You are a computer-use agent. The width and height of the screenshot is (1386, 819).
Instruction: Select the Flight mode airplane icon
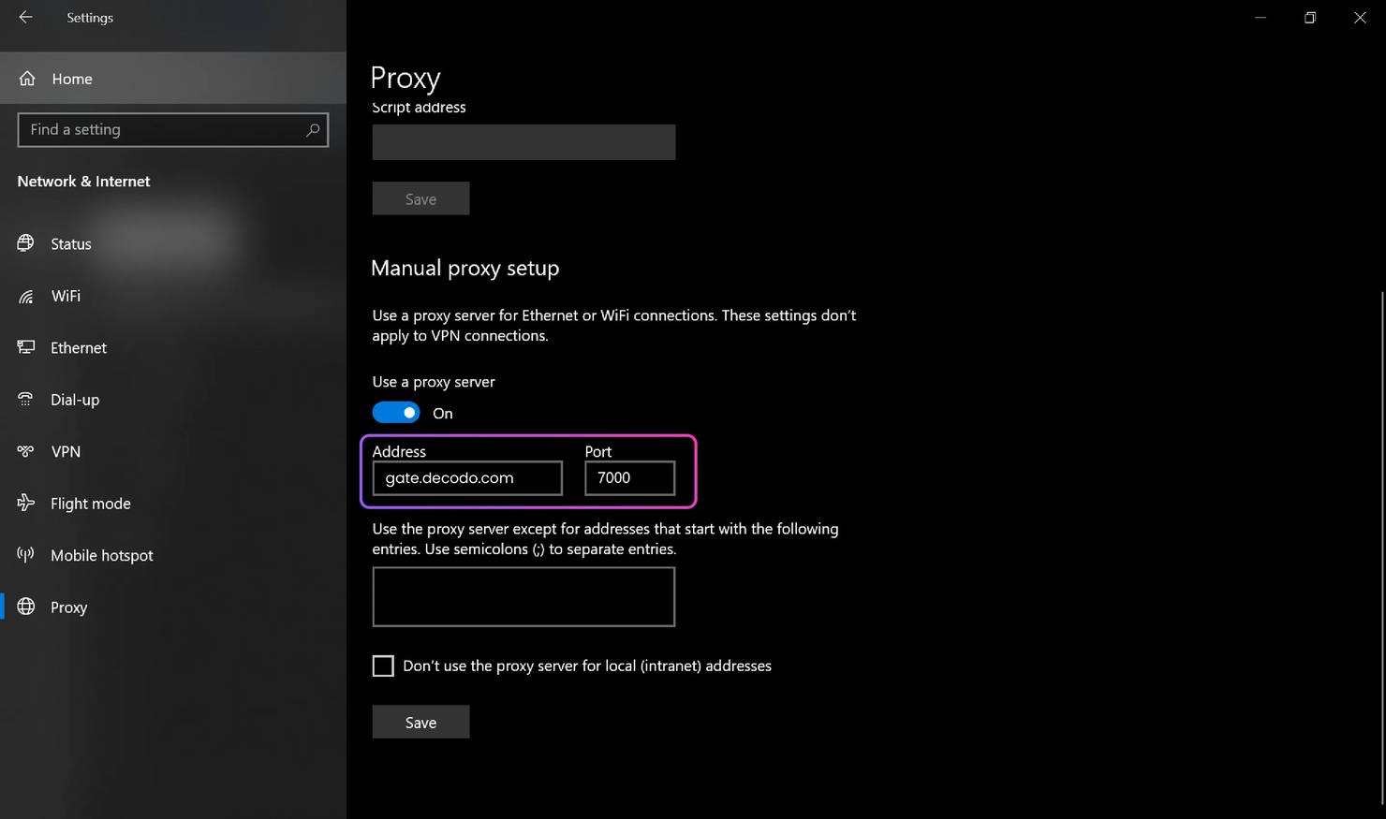[x=26, y=504]
